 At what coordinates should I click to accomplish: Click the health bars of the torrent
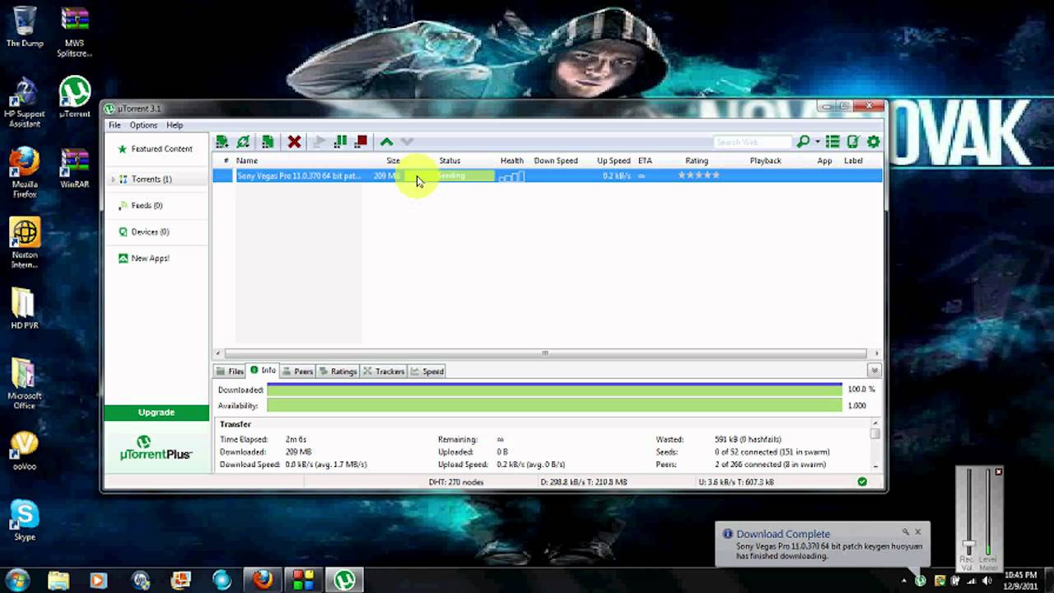click(511, 176)
